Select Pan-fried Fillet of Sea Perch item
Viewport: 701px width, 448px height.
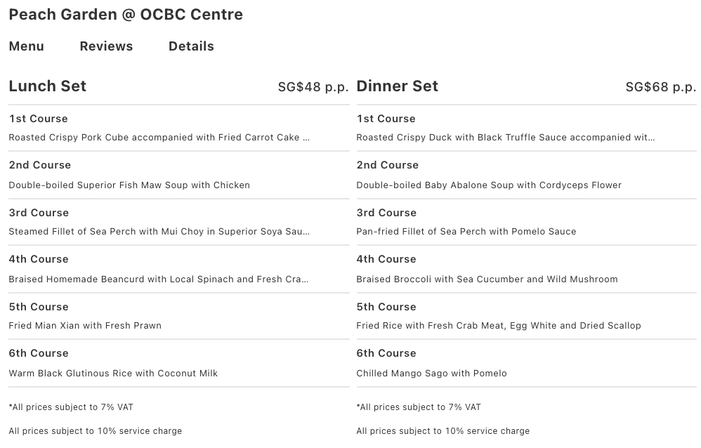466,232
